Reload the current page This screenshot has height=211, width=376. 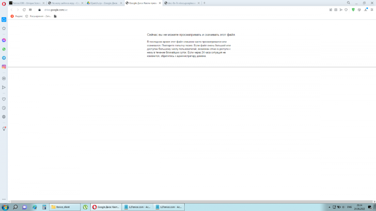(24, 10)
